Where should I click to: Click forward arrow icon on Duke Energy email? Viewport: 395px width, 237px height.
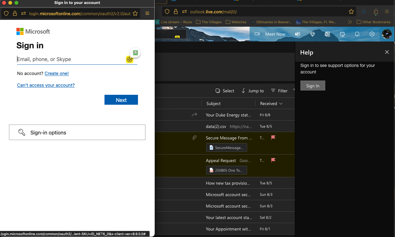(194, 115)
